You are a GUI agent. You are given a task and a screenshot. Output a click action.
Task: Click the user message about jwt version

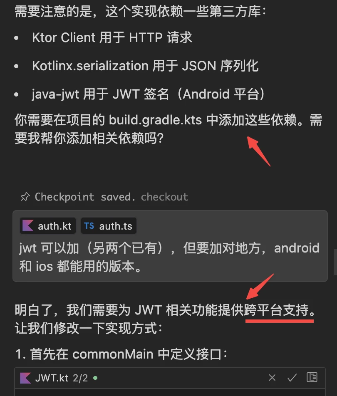coord(170,257)
